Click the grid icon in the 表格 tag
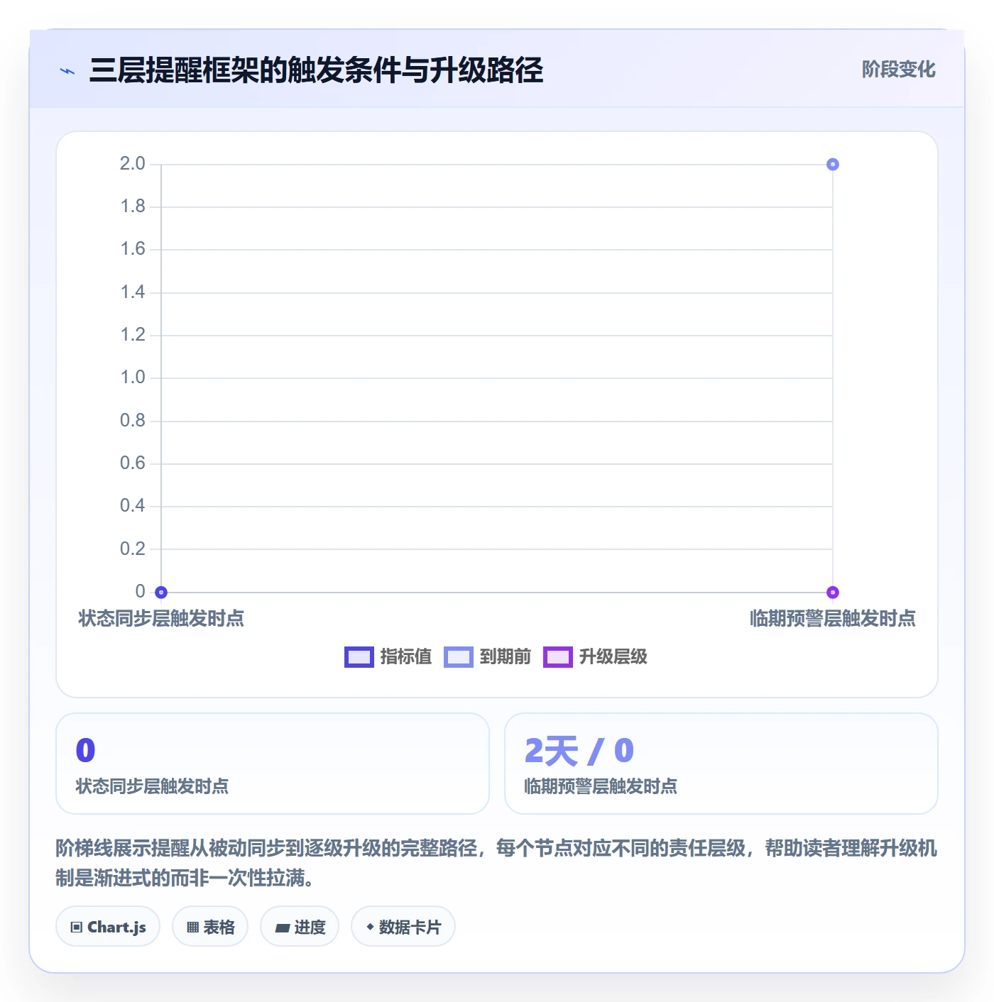The height and width of the screenshot is (1002, 994). (192, 927)
